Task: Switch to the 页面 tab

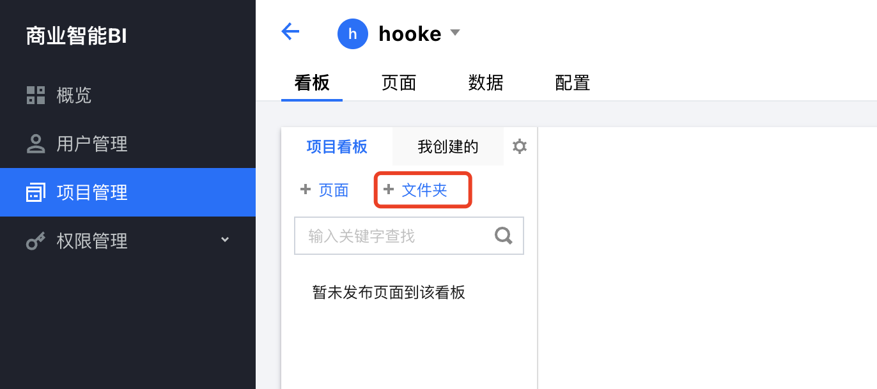Action: [399, 82]
